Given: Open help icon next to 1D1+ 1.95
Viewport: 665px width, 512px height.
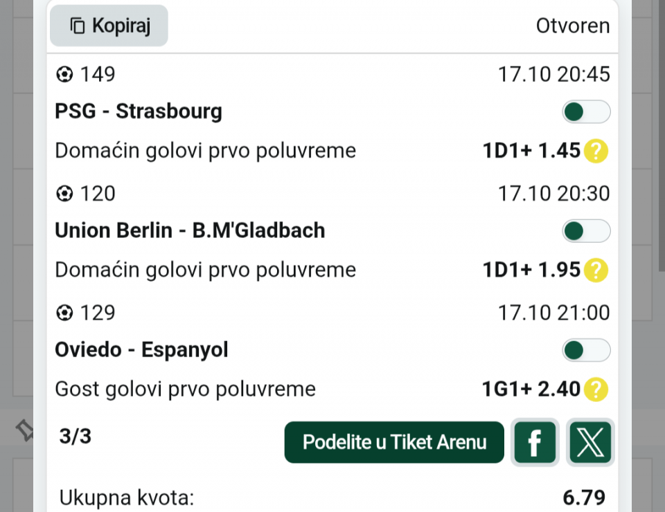Looking at the screenshot, I should [x=596, y=270].
